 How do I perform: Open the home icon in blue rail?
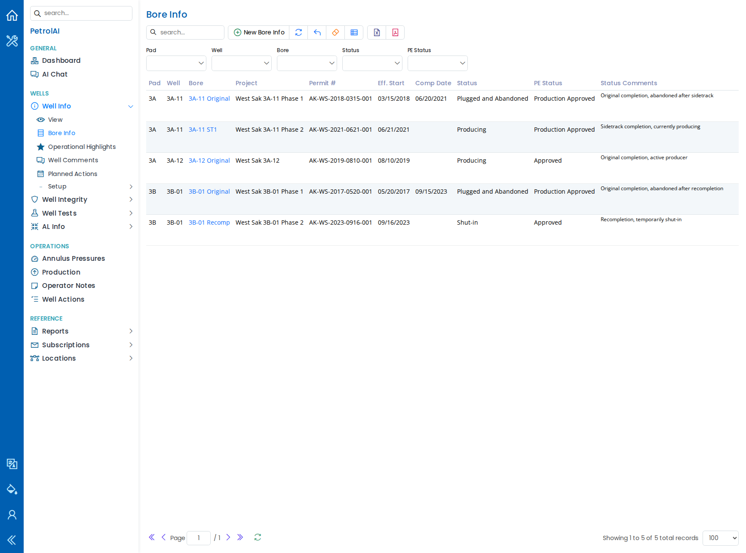coord(12,15)
